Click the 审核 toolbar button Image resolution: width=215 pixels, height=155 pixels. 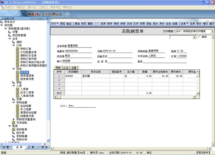click(x=116, y=24)
